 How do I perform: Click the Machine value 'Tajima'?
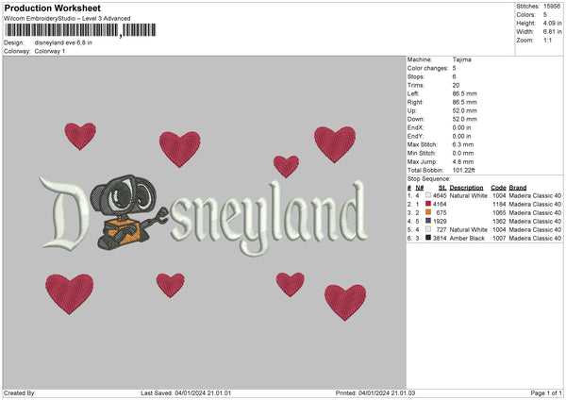[x=461, y=59]
